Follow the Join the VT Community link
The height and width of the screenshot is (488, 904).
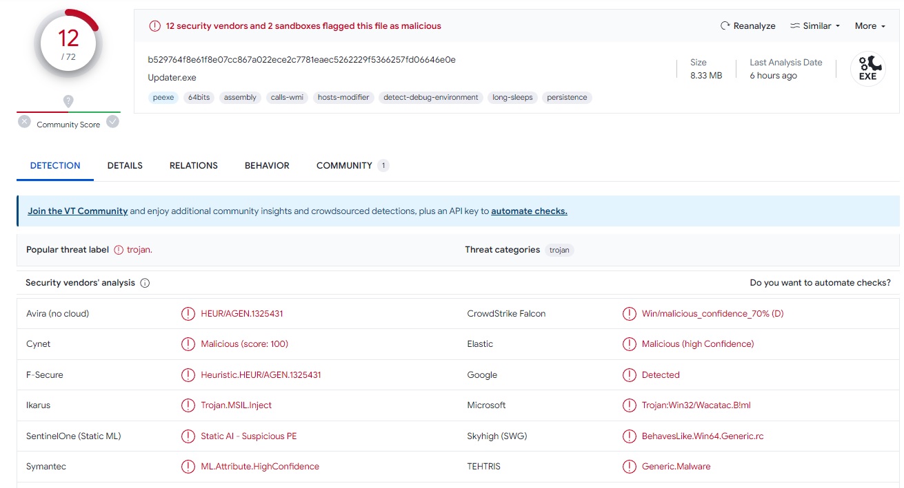78,211
